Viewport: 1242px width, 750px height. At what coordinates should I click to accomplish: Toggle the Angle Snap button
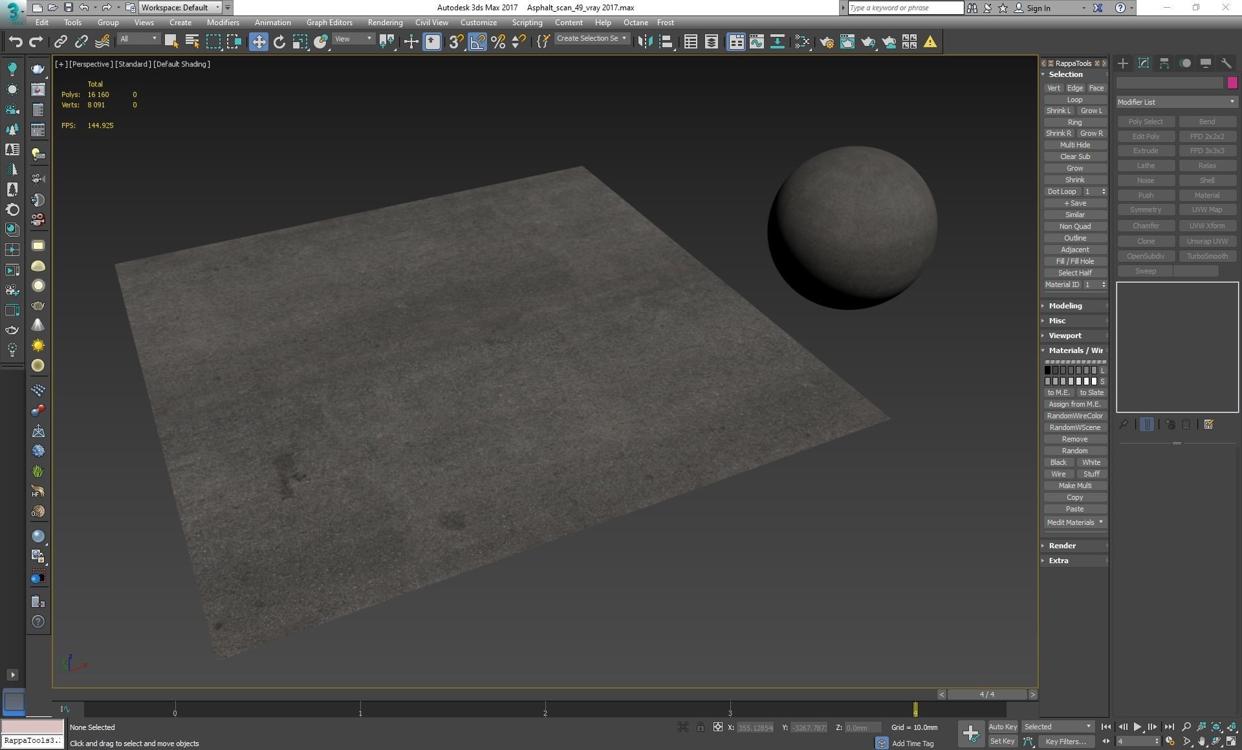click(x=477, y=42)
